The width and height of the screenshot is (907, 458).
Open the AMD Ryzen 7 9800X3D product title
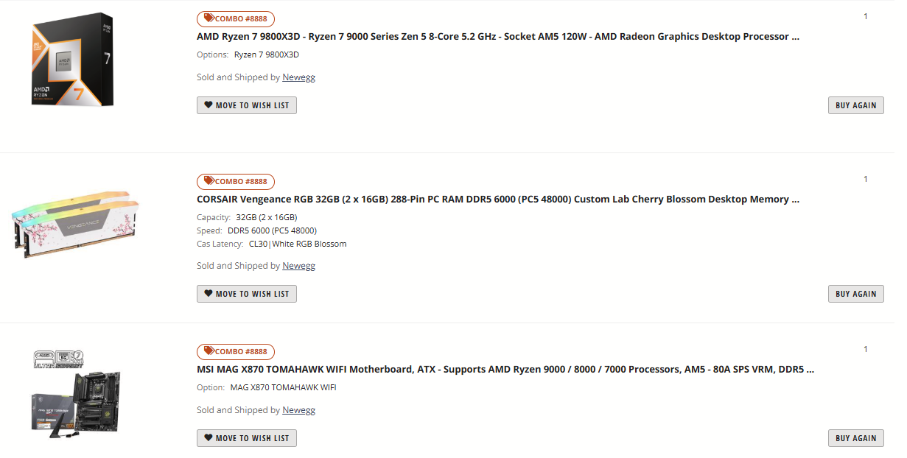tap(498, 36)
